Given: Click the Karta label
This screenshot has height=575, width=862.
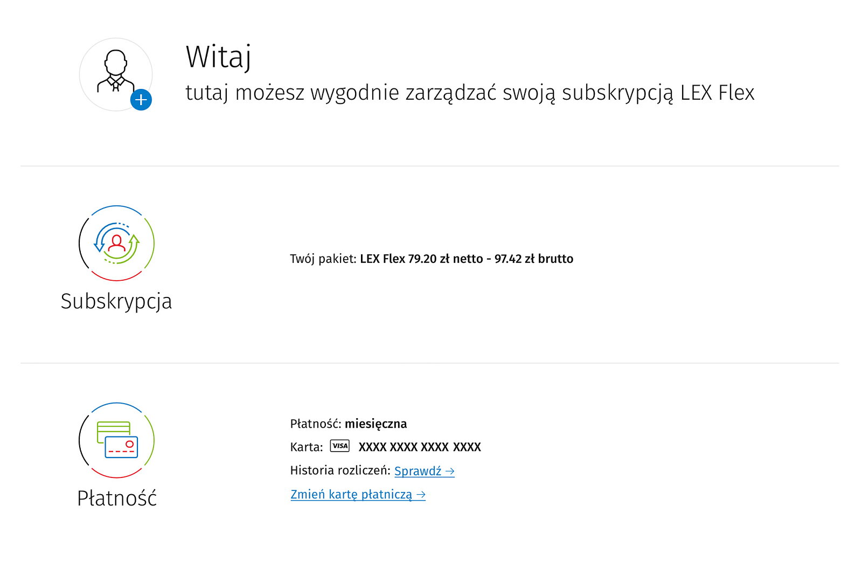Looking at the screenshot, I should [306, 447].
